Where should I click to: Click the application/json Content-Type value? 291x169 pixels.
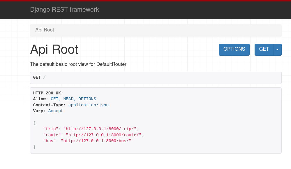pyautogui.click(x=88, y=105)
